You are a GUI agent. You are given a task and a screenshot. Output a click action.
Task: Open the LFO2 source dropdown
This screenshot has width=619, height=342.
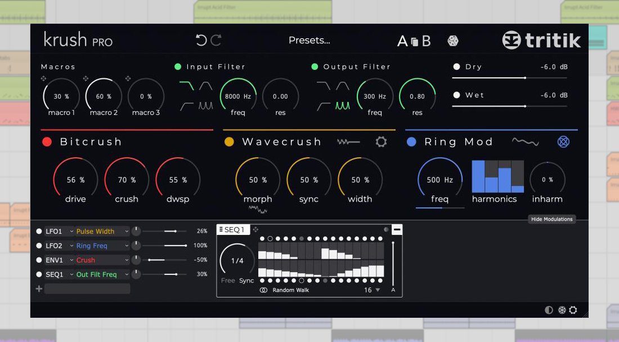59,246
